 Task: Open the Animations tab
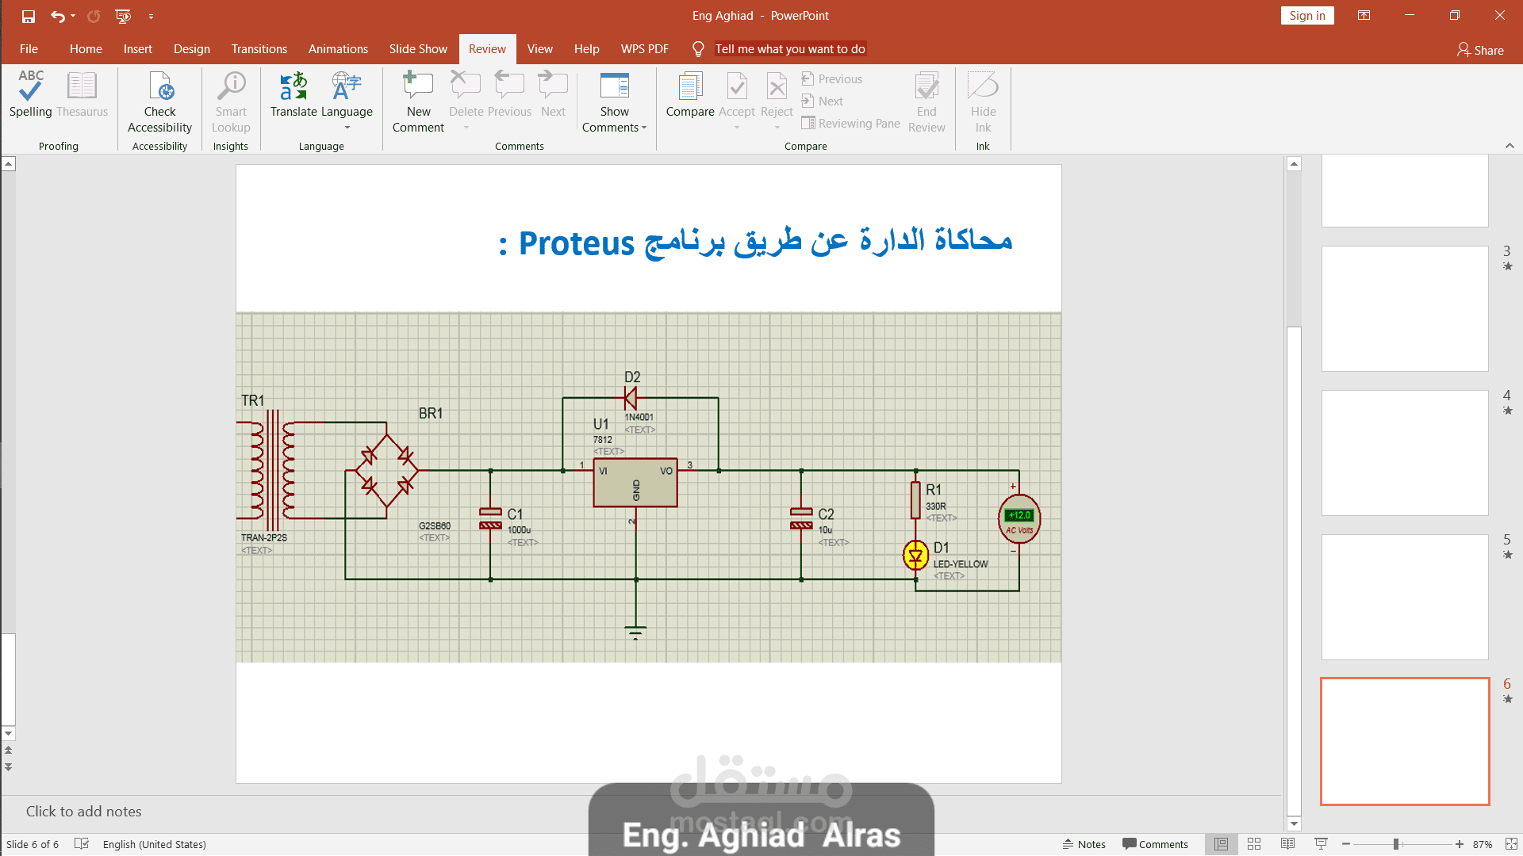(x=338, y=49)
